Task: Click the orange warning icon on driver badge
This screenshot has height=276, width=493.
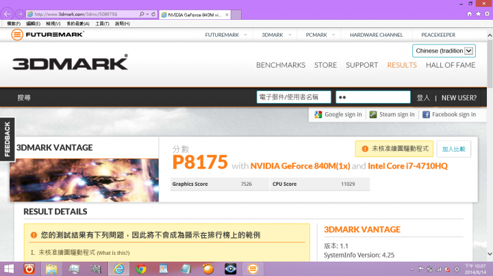Action: point(365,149)
